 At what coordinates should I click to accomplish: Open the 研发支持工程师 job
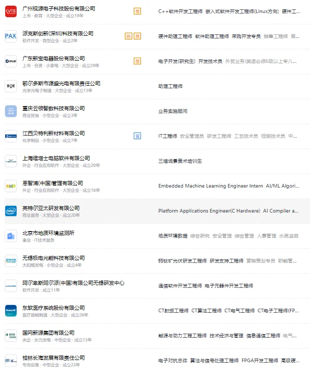tap(227, 261)
